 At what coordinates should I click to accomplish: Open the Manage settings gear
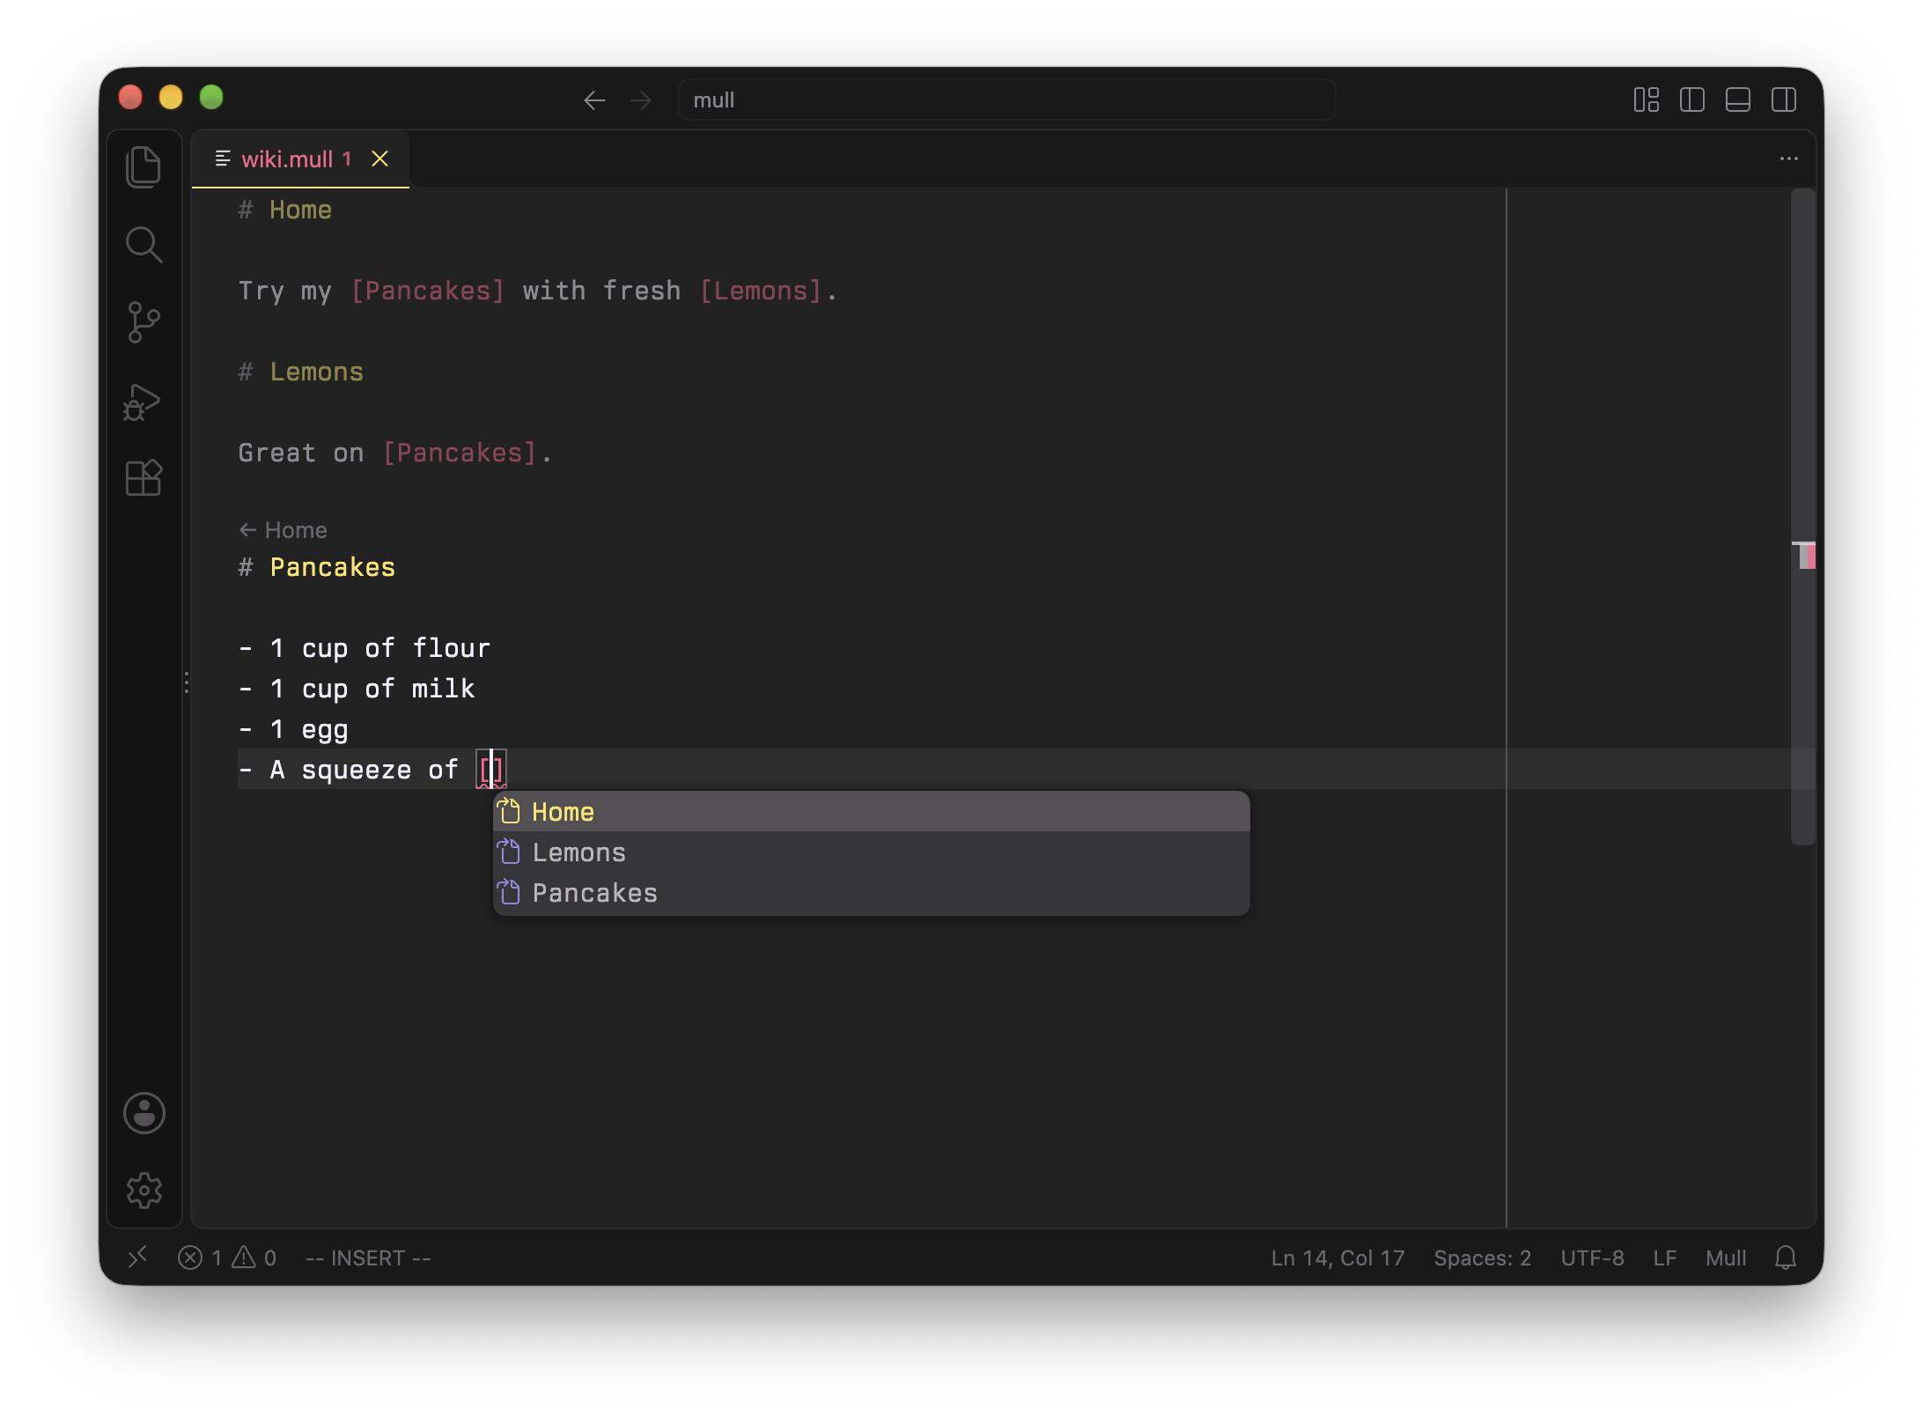tap(144, 1191)
